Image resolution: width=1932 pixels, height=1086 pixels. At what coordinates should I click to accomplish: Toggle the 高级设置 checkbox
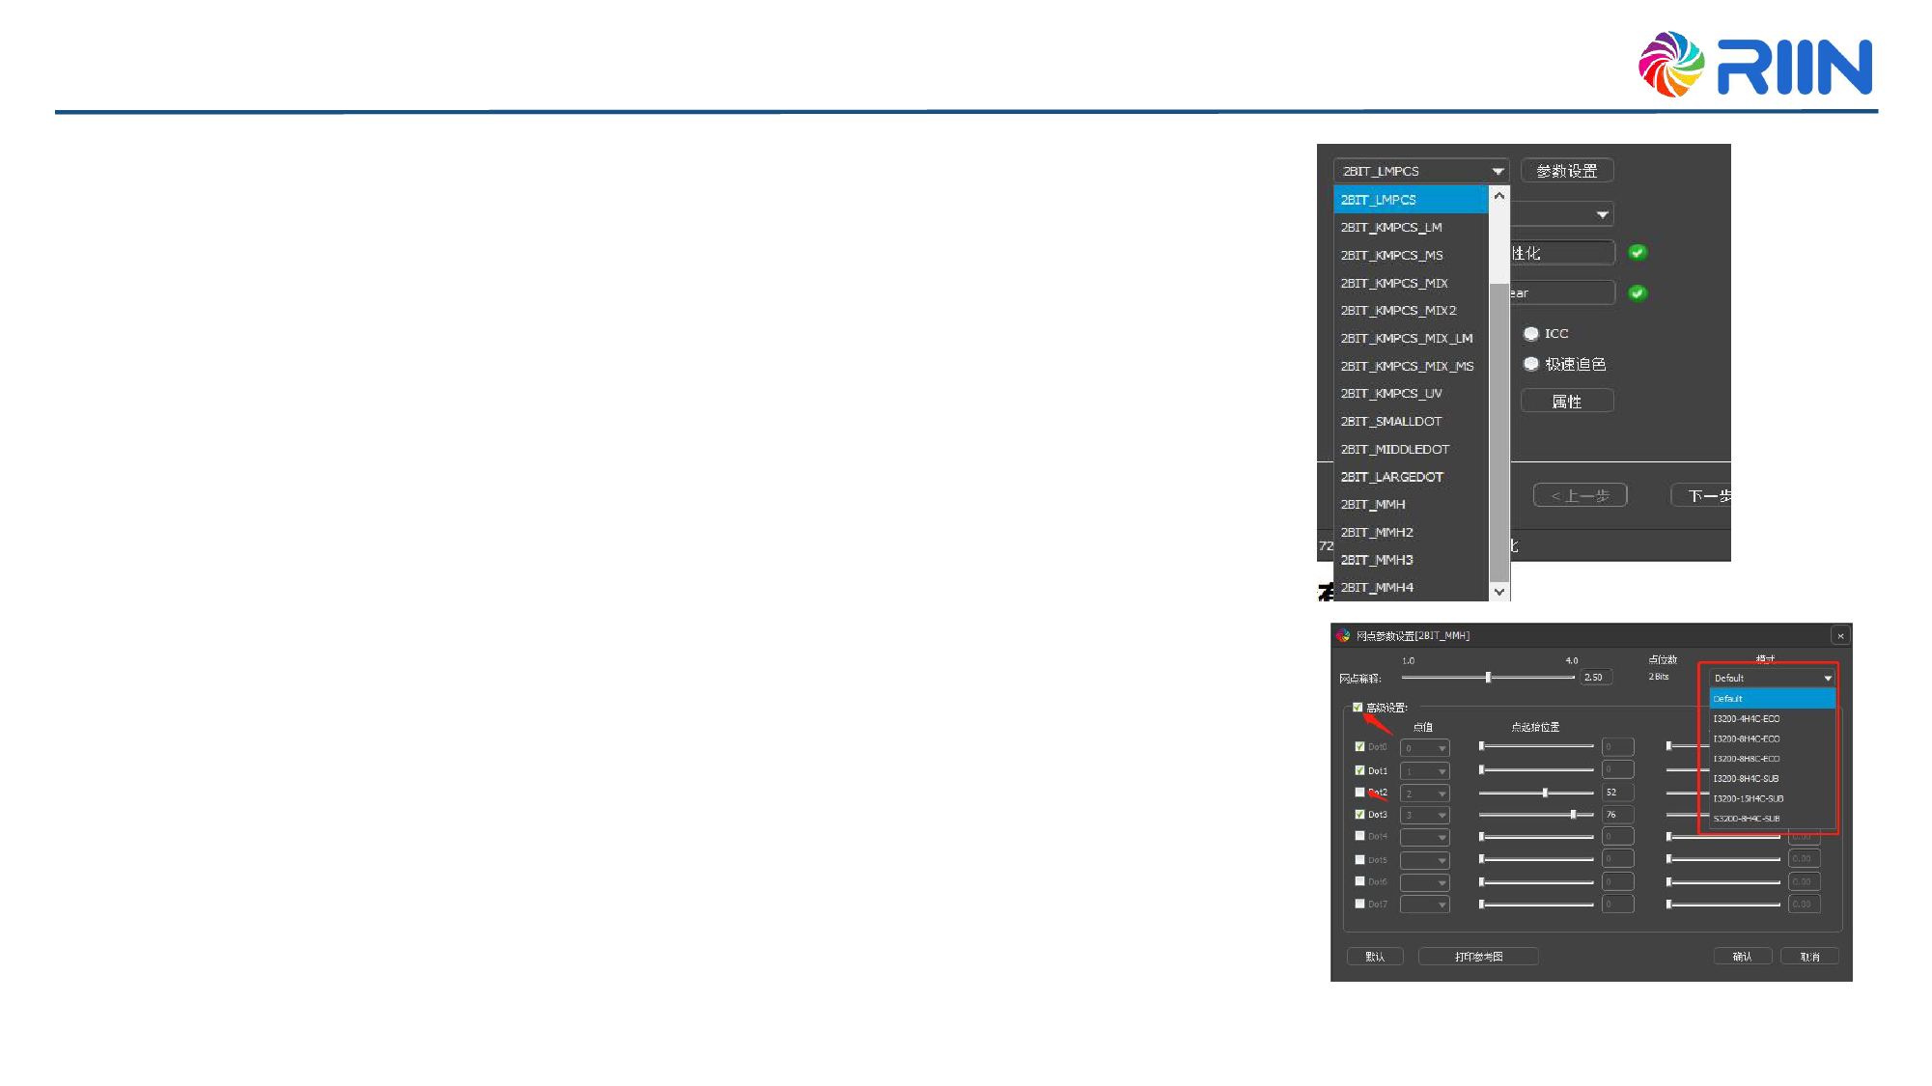[1358, 708]
